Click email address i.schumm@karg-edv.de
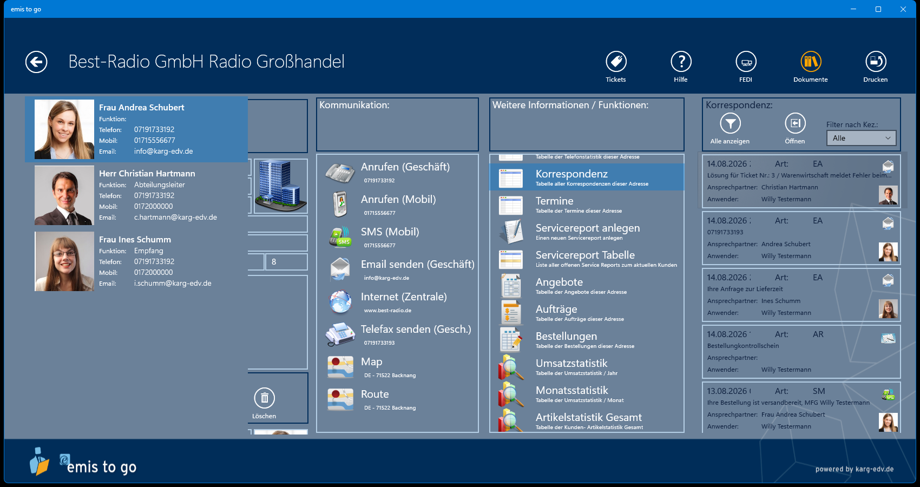920x487 pixels. 173,284
